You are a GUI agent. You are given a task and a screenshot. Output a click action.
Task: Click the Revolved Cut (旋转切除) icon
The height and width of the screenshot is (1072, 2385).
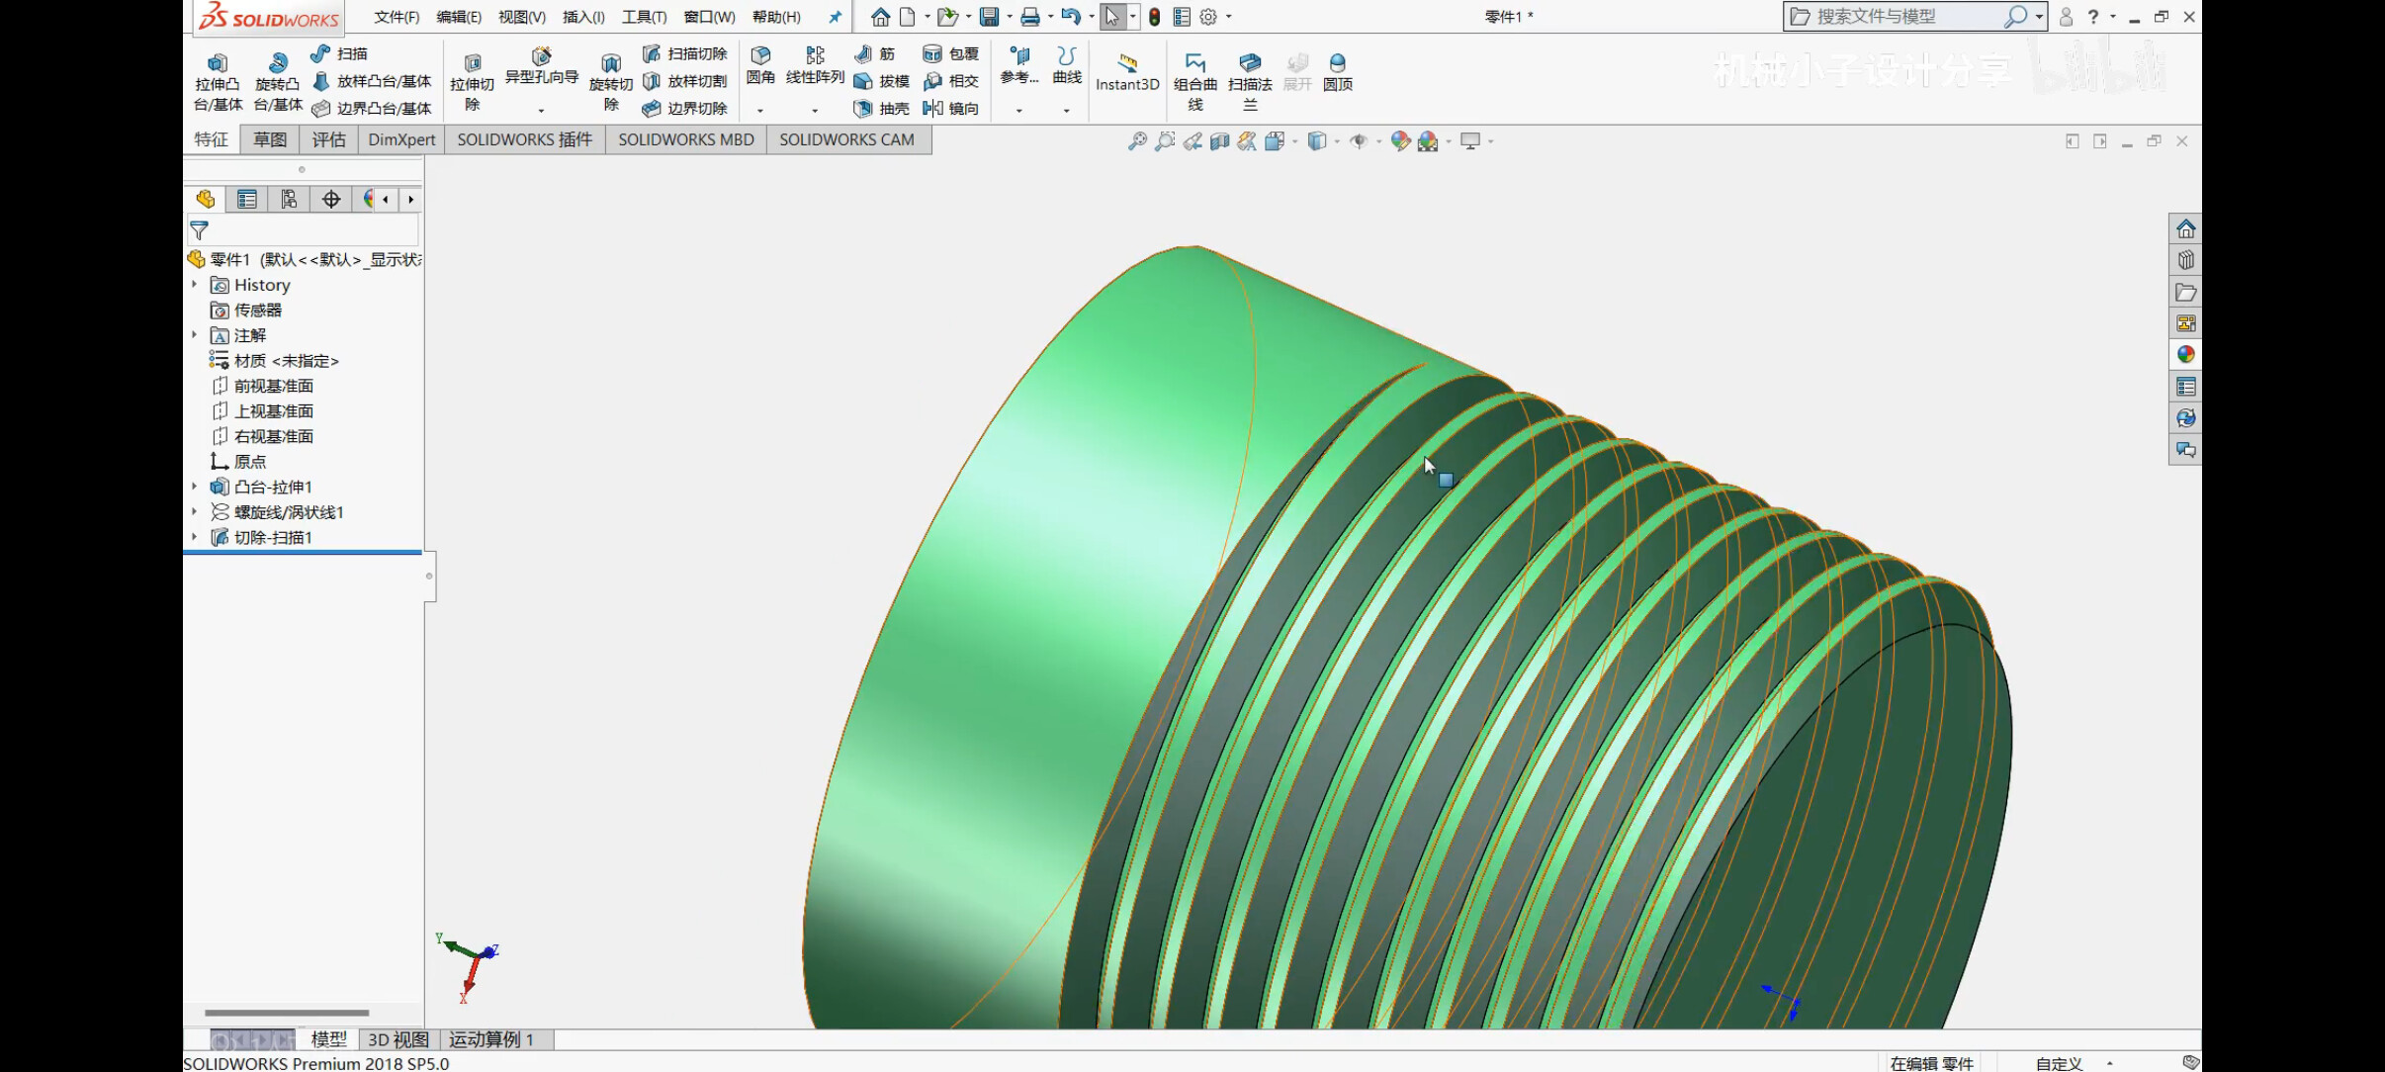(611, 64)
